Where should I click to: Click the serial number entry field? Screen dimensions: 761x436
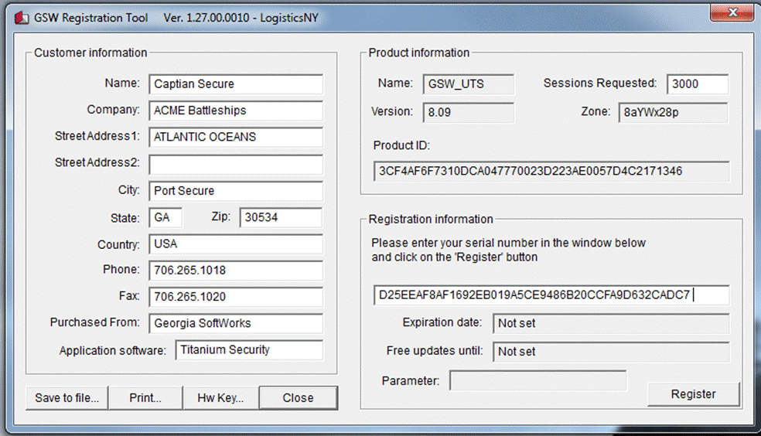tap(551, 295)
